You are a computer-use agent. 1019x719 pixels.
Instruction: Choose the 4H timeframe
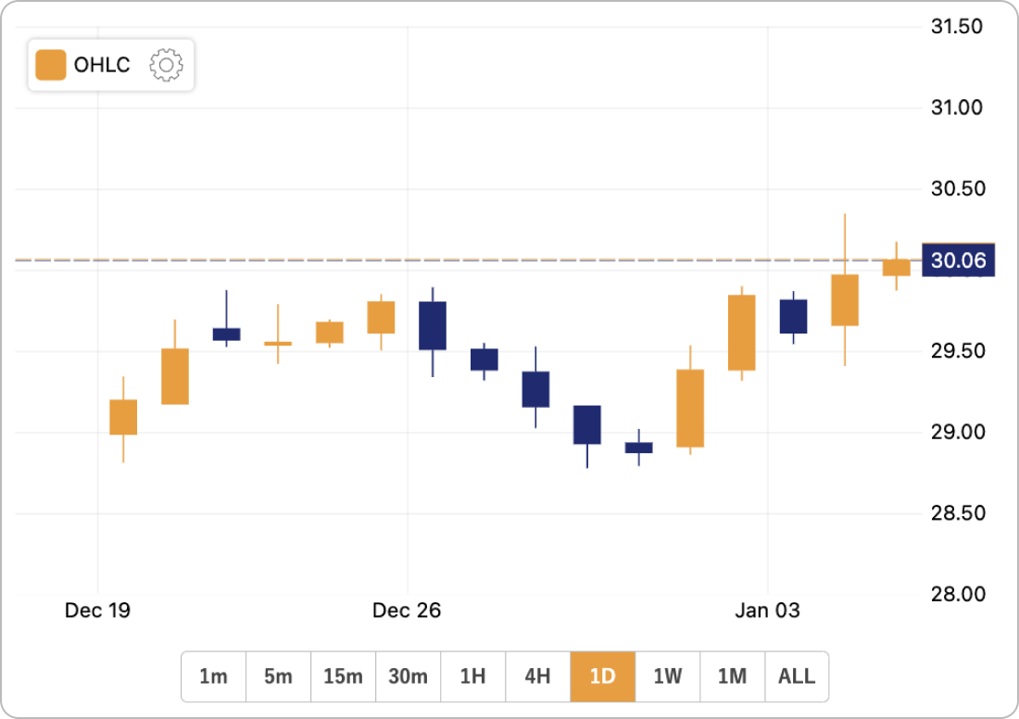click(x=538, y=676)
